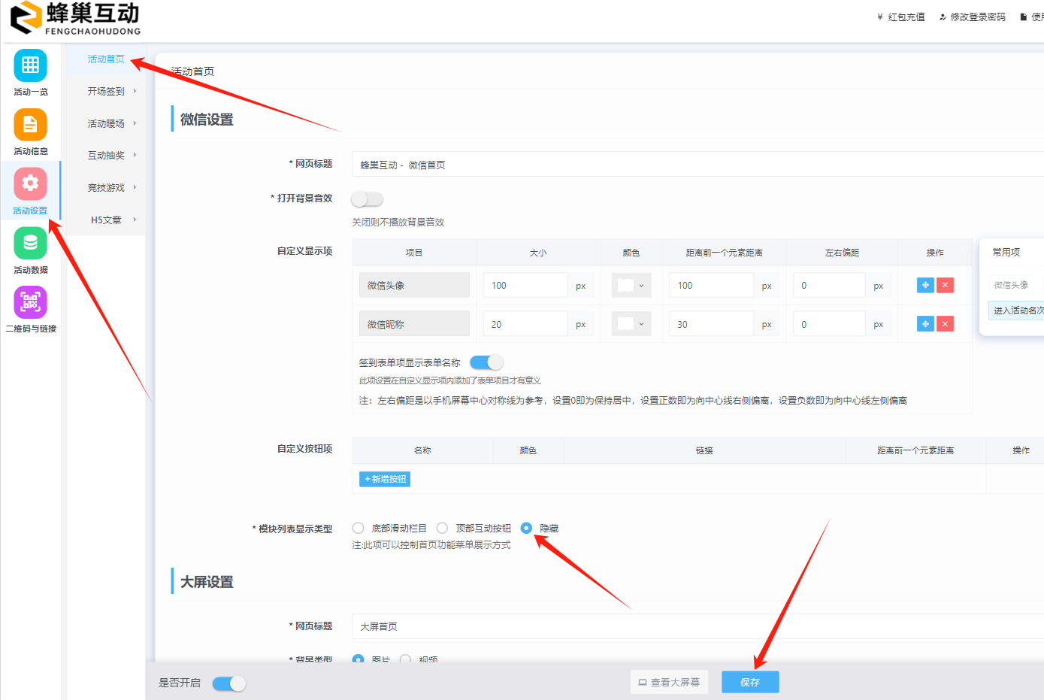Click 微信头像 distance-from-previous input
Viewport: 1044px width, 700px height.
click(711, 285)
